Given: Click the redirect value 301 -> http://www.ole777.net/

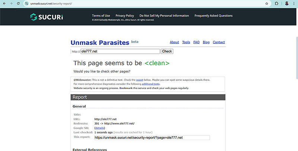Looking at the screenshot, I should (114, 124).
